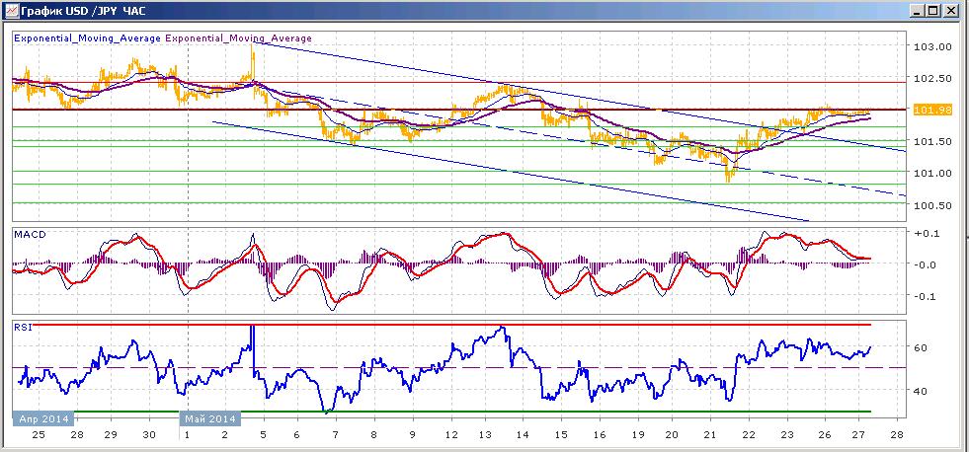Click date label 14 on time axis
The width and height of the screenshot is (969, 452).
click(523, 434)
